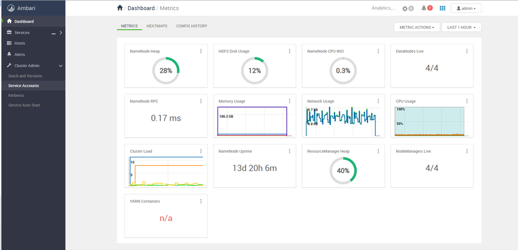
Task: Open the admin user dropdown
Action: [466, 9]
